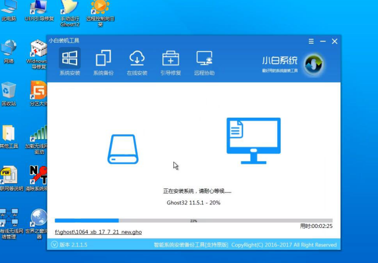Open 有线无线网络管理 desktop icon

click(x=11, y=224)
